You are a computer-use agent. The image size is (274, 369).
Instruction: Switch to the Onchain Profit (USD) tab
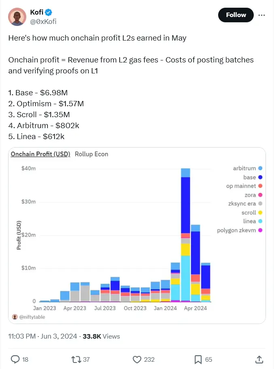40,154
